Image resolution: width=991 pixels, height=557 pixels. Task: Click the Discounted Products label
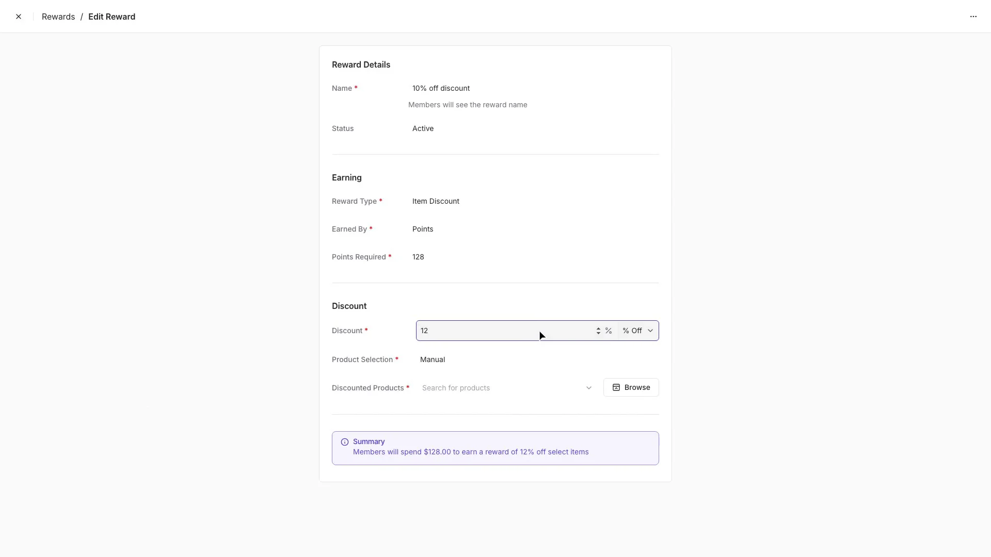click(367, 388)
